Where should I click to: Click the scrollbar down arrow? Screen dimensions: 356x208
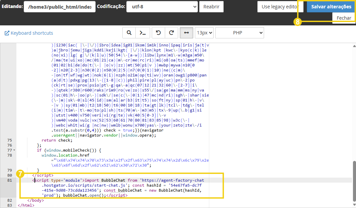354,205
